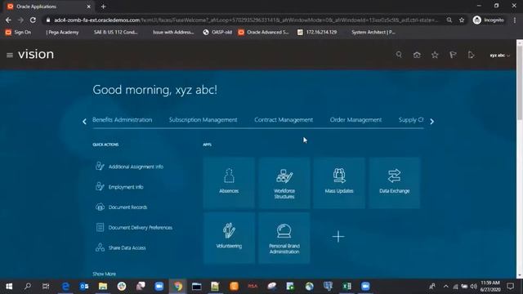The image size is (523, 294).
Task: Click the vision logo text
Action: coord(36,55)
